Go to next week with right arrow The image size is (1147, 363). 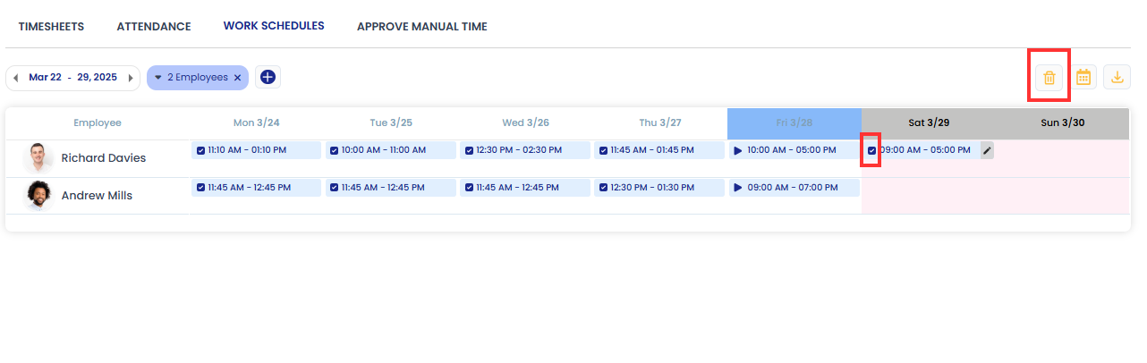131,78
